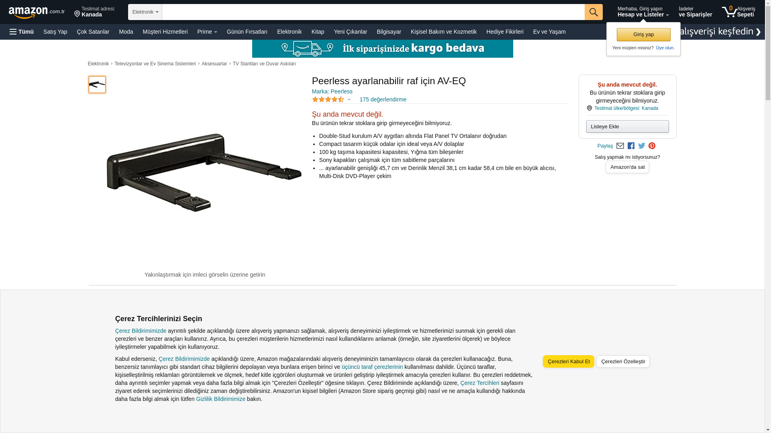
Task: Expand the star rating breakdown arrow
Action: pyautogui.click(x=349, y=99)
